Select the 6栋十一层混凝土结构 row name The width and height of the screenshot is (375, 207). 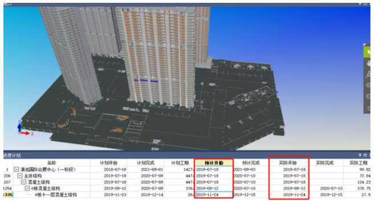tap(56, 195)
